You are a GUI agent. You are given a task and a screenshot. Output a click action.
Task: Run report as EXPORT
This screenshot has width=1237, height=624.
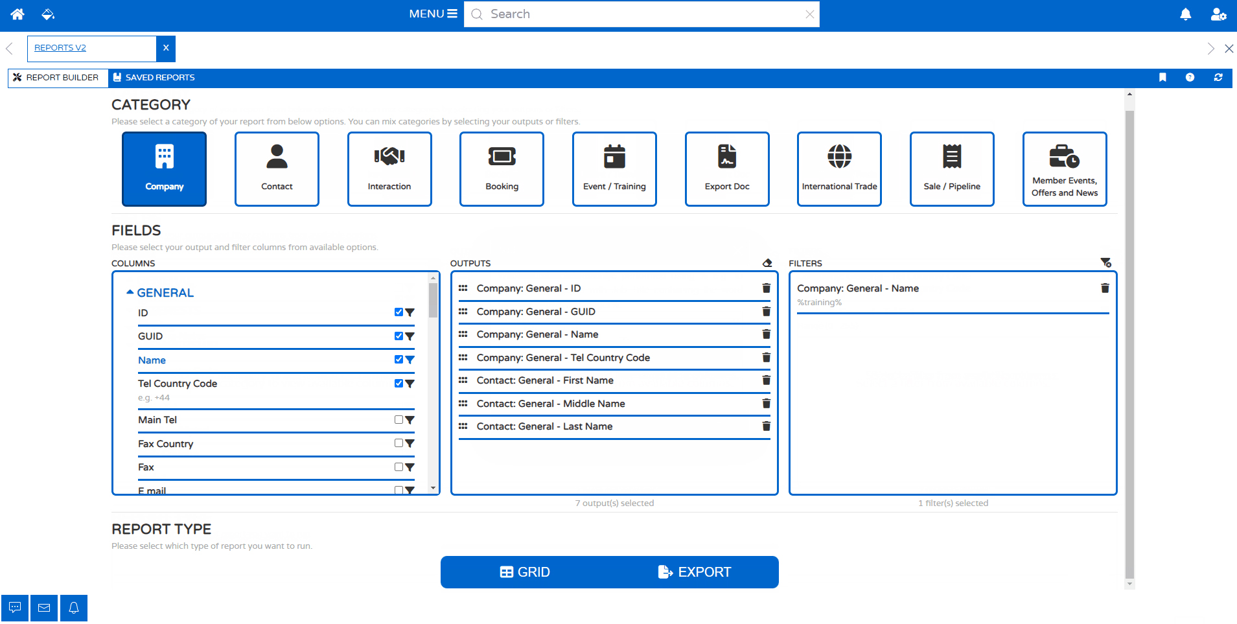pyautogui.click(x=695, y=572)
